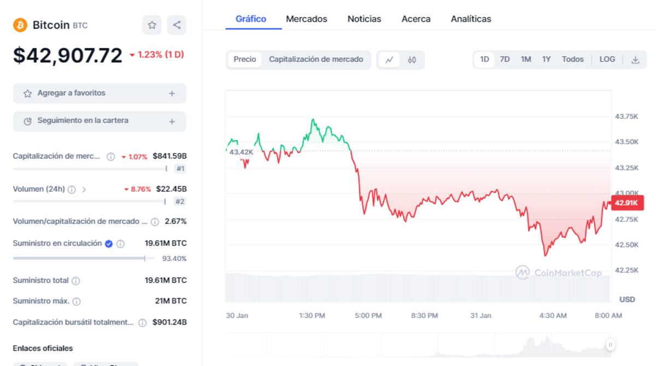Click the star favorite icon beside Bitcoin
656x366 pixels.
[152, 25]
